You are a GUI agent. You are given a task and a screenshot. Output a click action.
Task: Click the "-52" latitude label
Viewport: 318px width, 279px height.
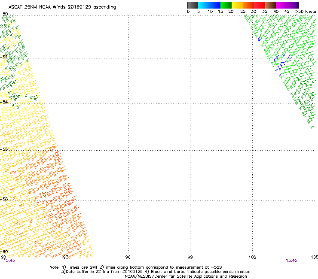(x=4, y=57)
